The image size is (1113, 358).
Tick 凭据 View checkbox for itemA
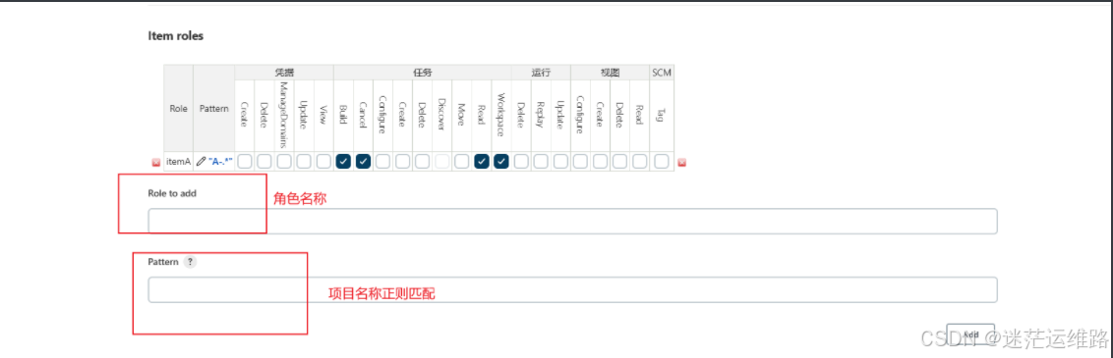(323, 161)
